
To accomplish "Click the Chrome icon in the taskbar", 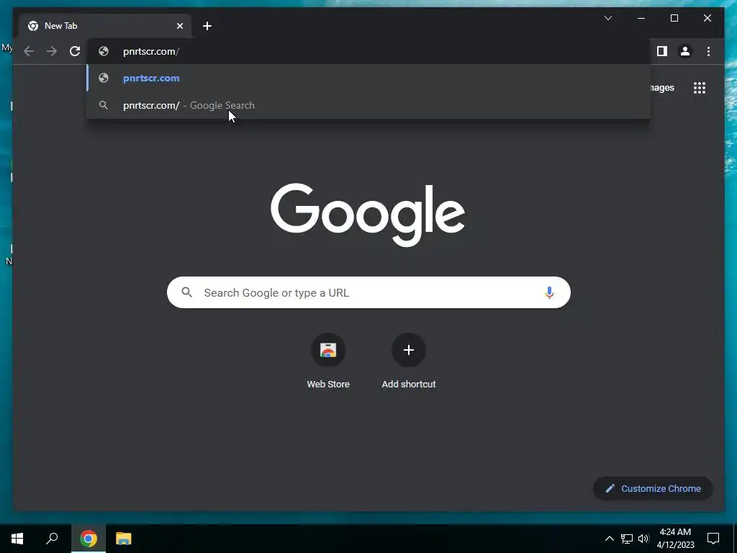I will pos(89,539).
